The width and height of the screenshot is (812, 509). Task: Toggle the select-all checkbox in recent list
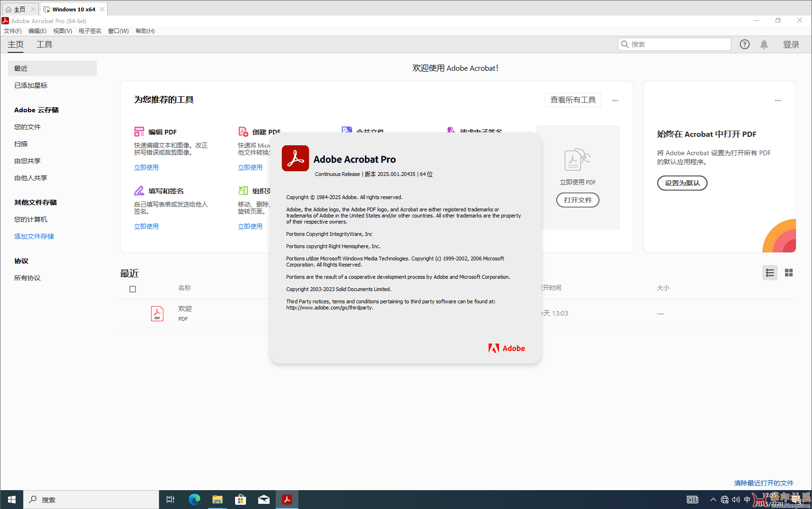click(x=133, y=289)
